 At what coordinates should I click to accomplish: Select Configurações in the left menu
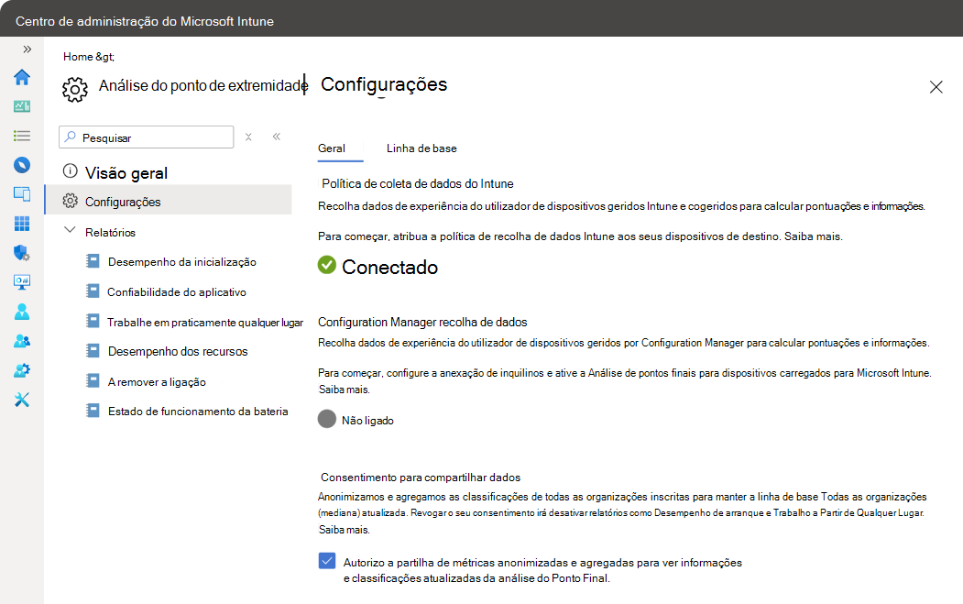pyautogui.click(x=169, y=201)
